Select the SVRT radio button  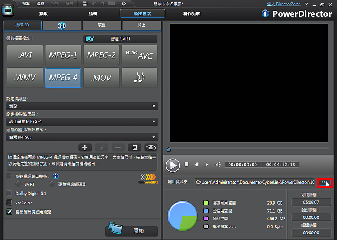[18, 184]
